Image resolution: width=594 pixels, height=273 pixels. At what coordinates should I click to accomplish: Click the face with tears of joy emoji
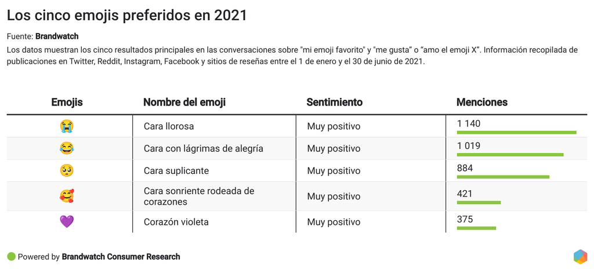point(67,148)
